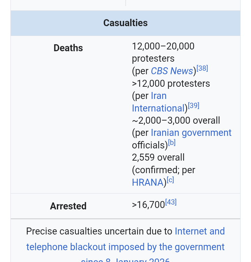Click the >16,700 arrested figure

coord(148,205)
